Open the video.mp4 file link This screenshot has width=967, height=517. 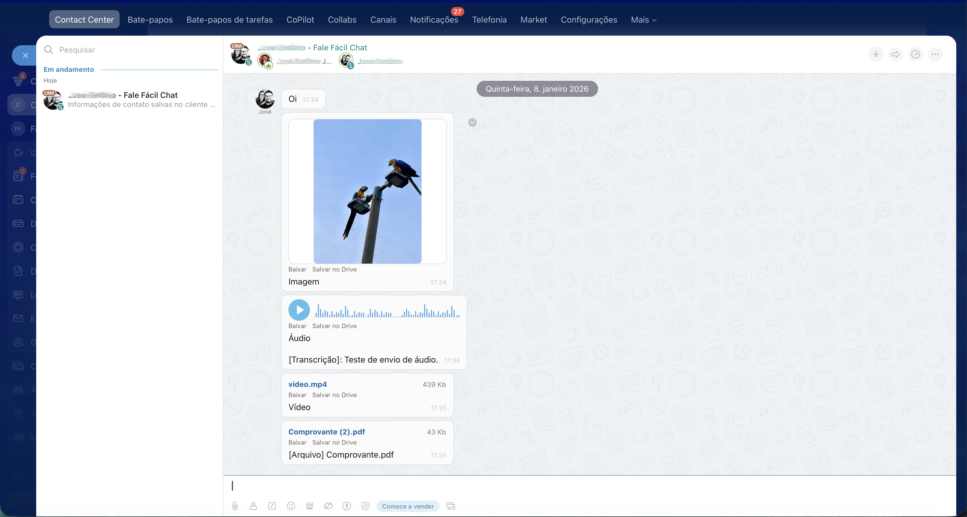click(307, 384)
